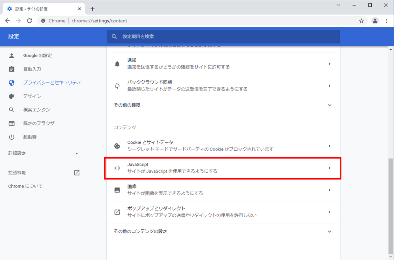Close the 設定 - サイトの設定 tab
This screenshot has width=394, height=260.
coord(79,9)
